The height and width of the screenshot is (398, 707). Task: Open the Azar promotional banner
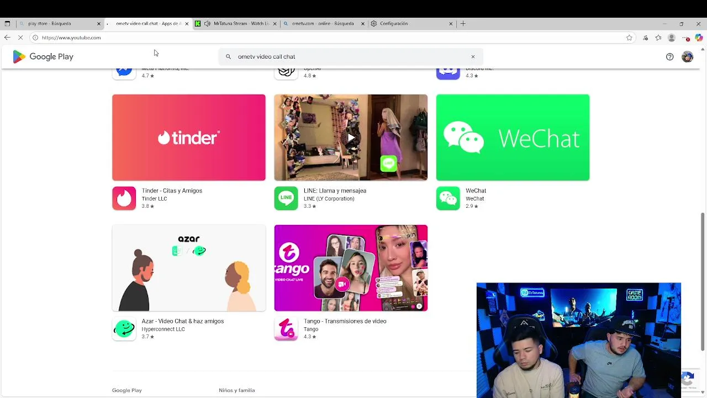click(189, 268)
